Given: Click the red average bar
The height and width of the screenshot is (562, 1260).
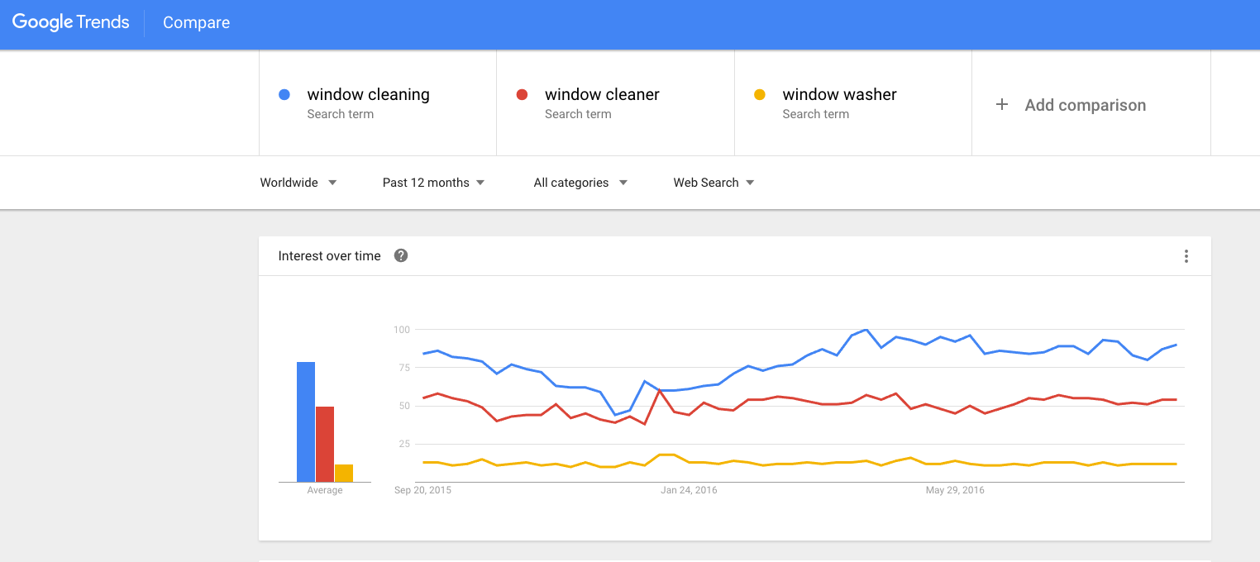Looking at the screenshot, I should coord(325,444).
